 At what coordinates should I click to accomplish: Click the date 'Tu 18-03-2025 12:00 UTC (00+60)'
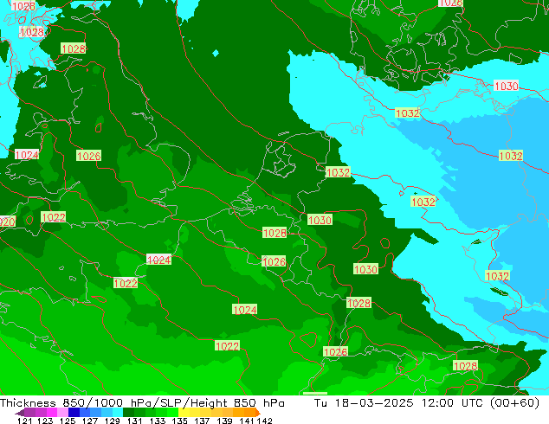pos(427,403)
